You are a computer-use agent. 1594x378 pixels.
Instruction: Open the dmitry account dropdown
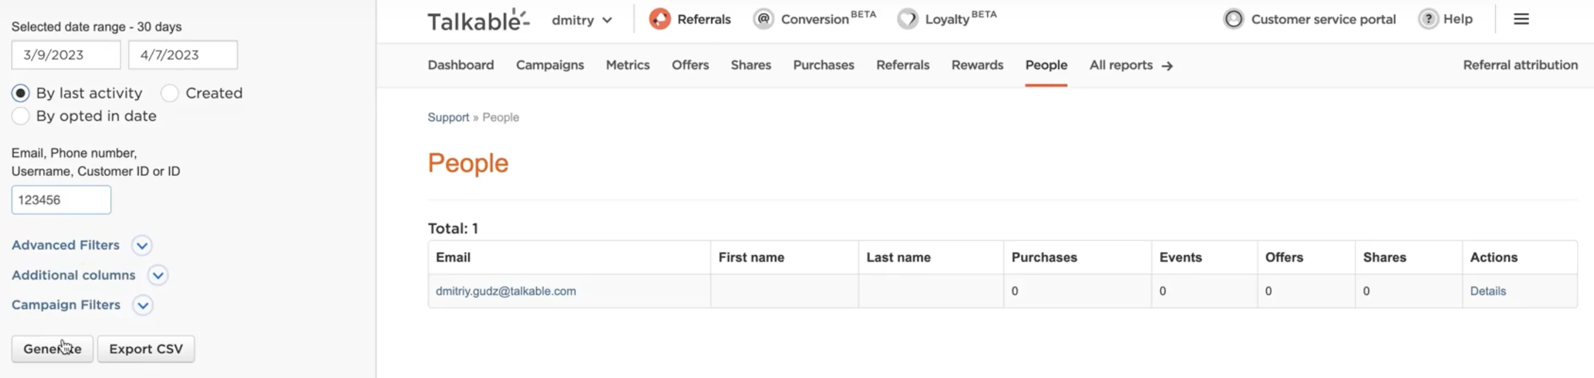point(582,20)
